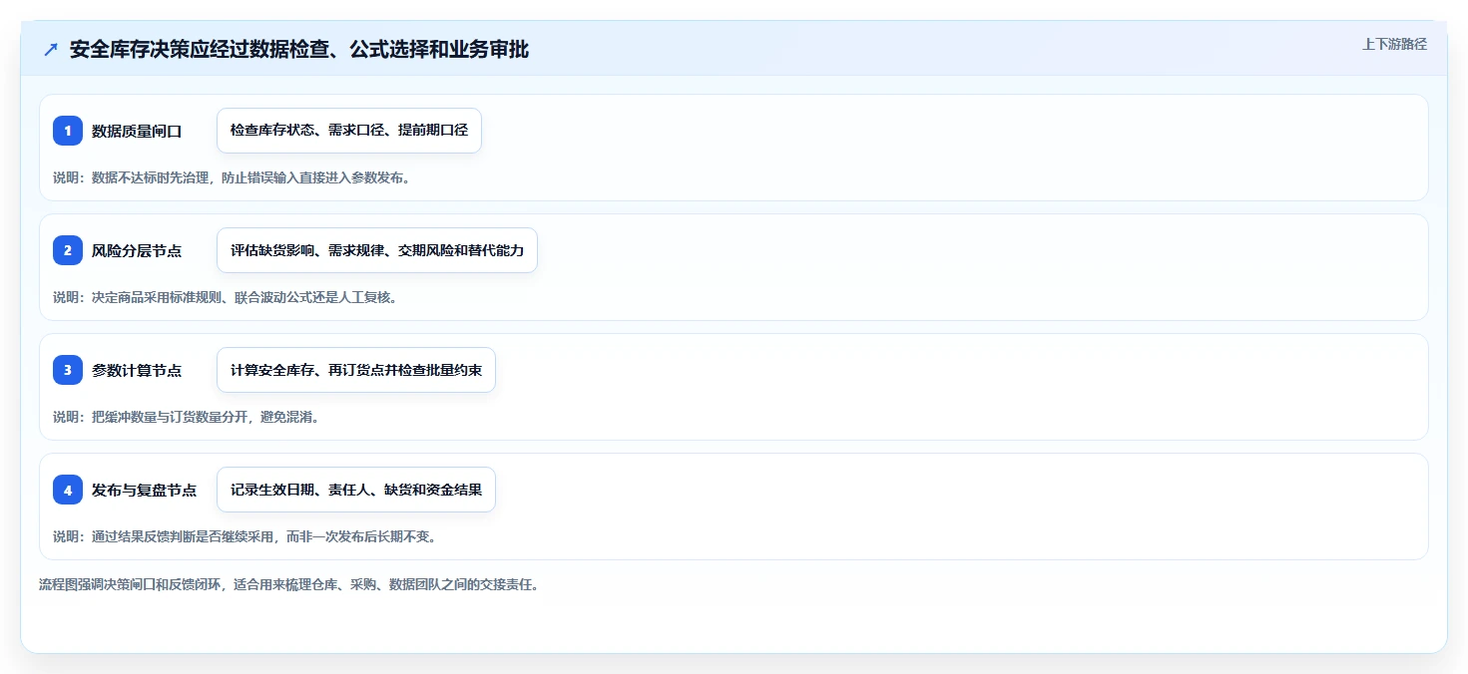
Task: Click the step 1 number badge
Action: click(x=68, y=131)
